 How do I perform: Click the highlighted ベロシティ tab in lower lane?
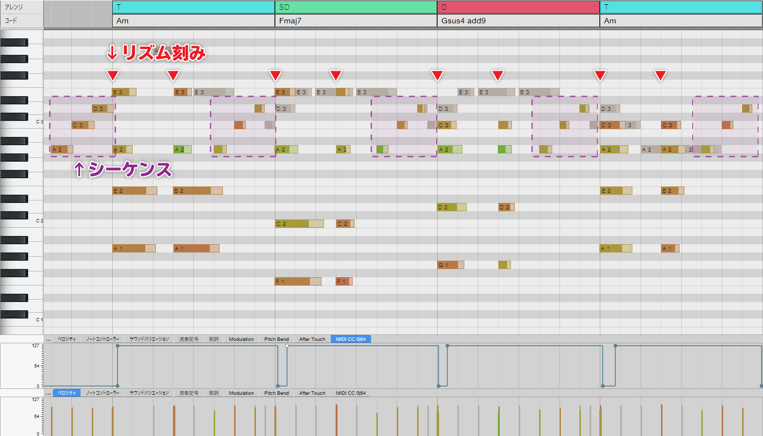coord(67,393)
